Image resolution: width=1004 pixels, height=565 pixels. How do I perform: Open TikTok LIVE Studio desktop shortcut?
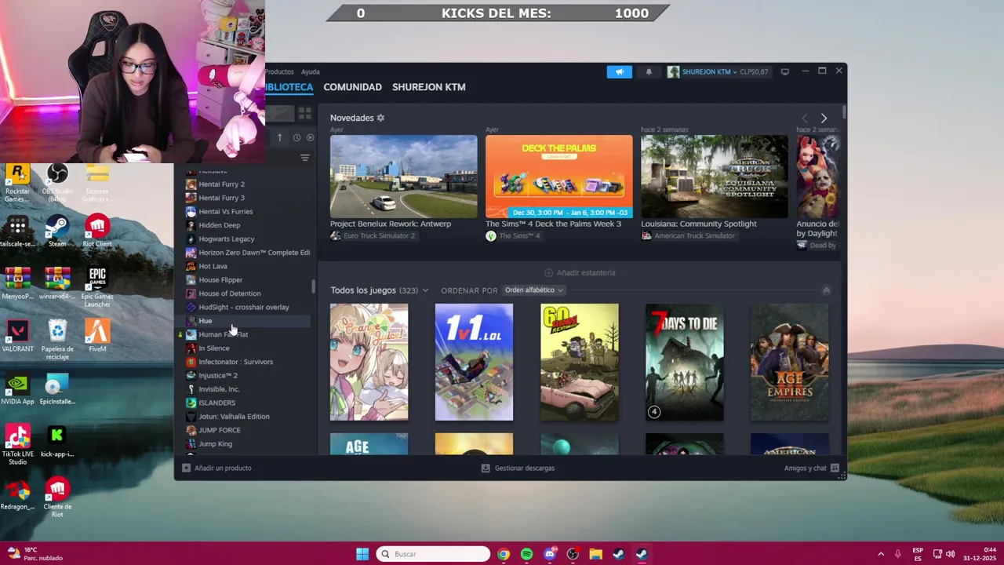17,445
